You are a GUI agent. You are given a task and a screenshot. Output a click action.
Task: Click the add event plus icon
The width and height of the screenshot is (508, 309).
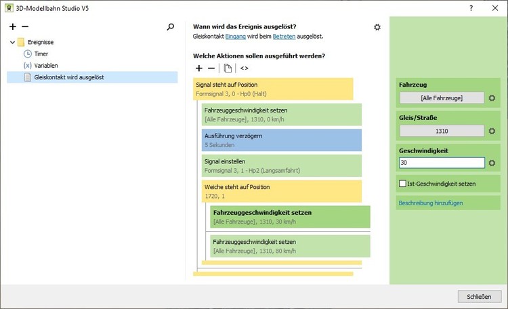[13, 26]
